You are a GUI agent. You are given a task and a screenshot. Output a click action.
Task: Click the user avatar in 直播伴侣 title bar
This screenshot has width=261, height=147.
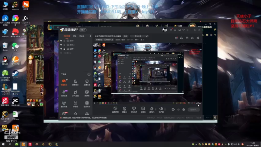pos(164,30)
